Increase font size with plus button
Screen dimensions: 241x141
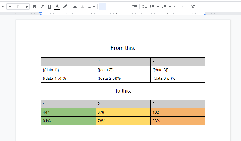27,7
